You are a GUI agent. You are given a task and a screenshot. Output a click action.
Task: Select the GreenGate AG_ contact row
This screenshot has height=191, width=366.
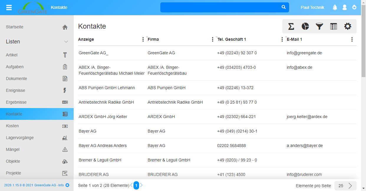pos(217,53)
